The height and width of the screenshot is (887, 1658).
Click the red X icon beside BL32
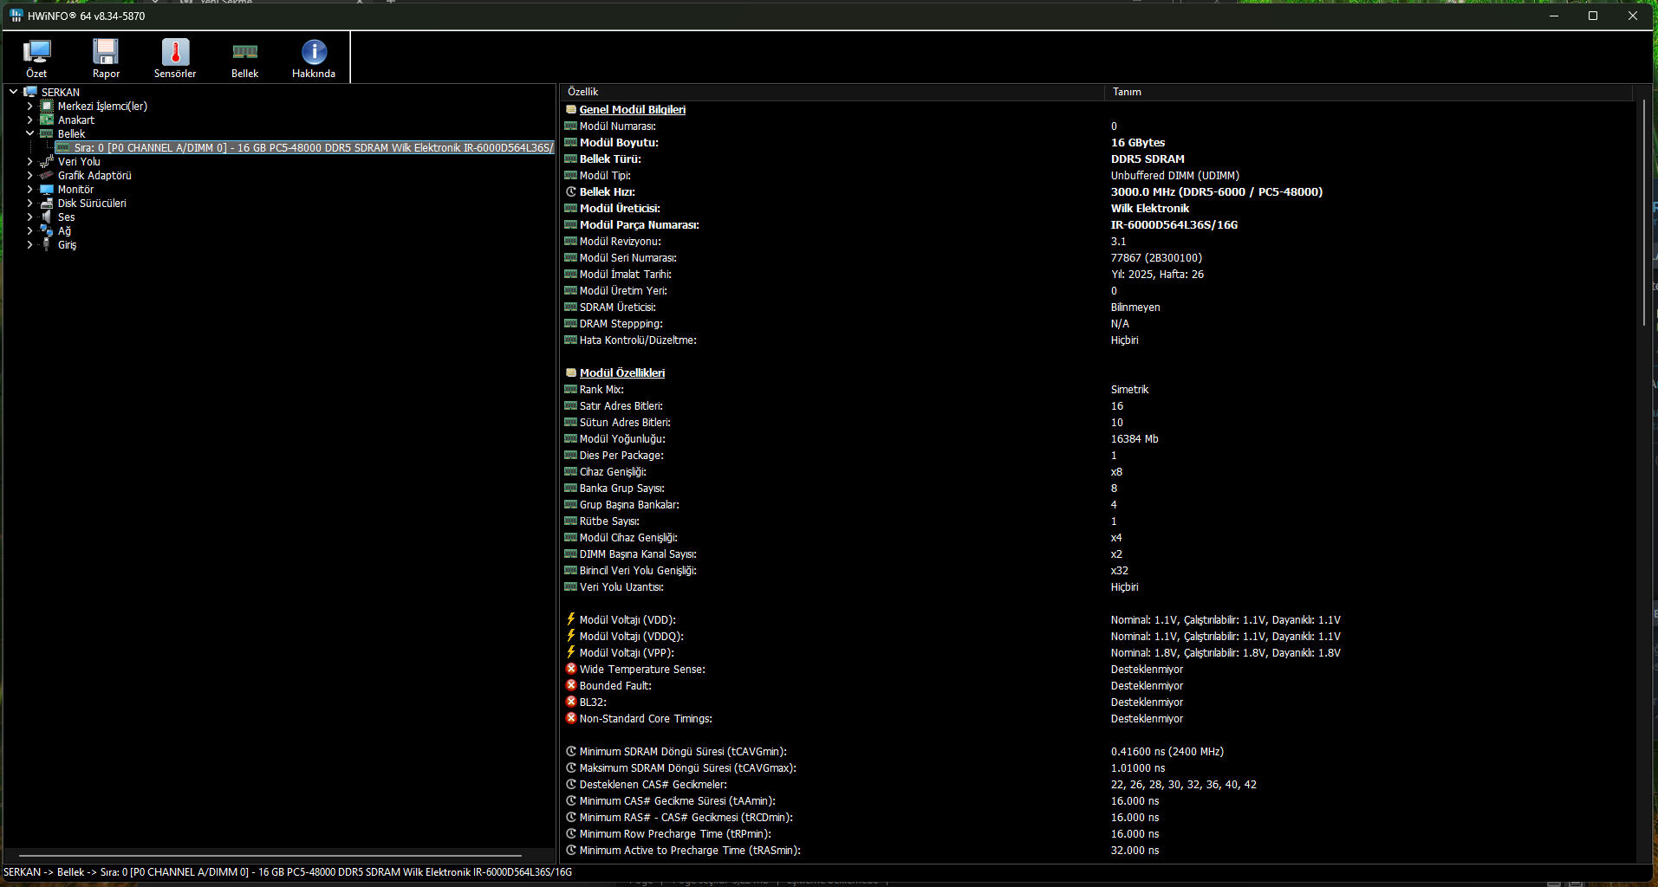tap(571, 702)
